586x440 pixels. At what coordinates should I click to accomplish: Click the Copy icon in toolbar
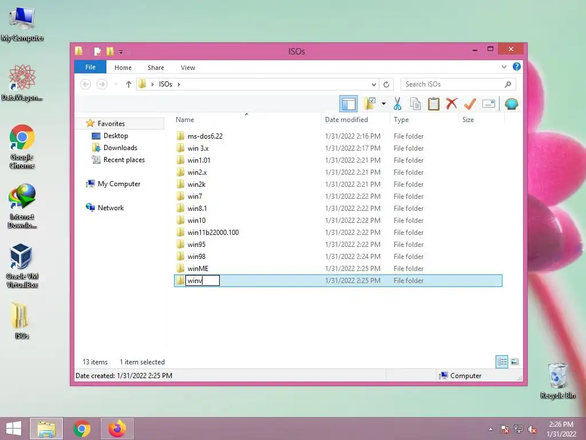[415, 104]
